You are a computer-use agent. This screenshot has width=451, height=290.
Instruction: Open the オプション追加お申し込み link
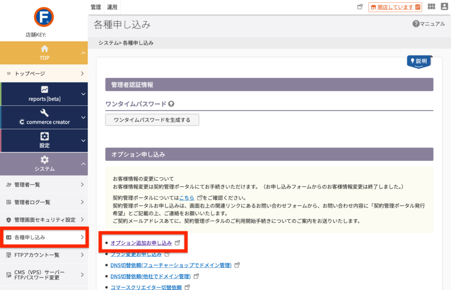(x=141, y=243)
